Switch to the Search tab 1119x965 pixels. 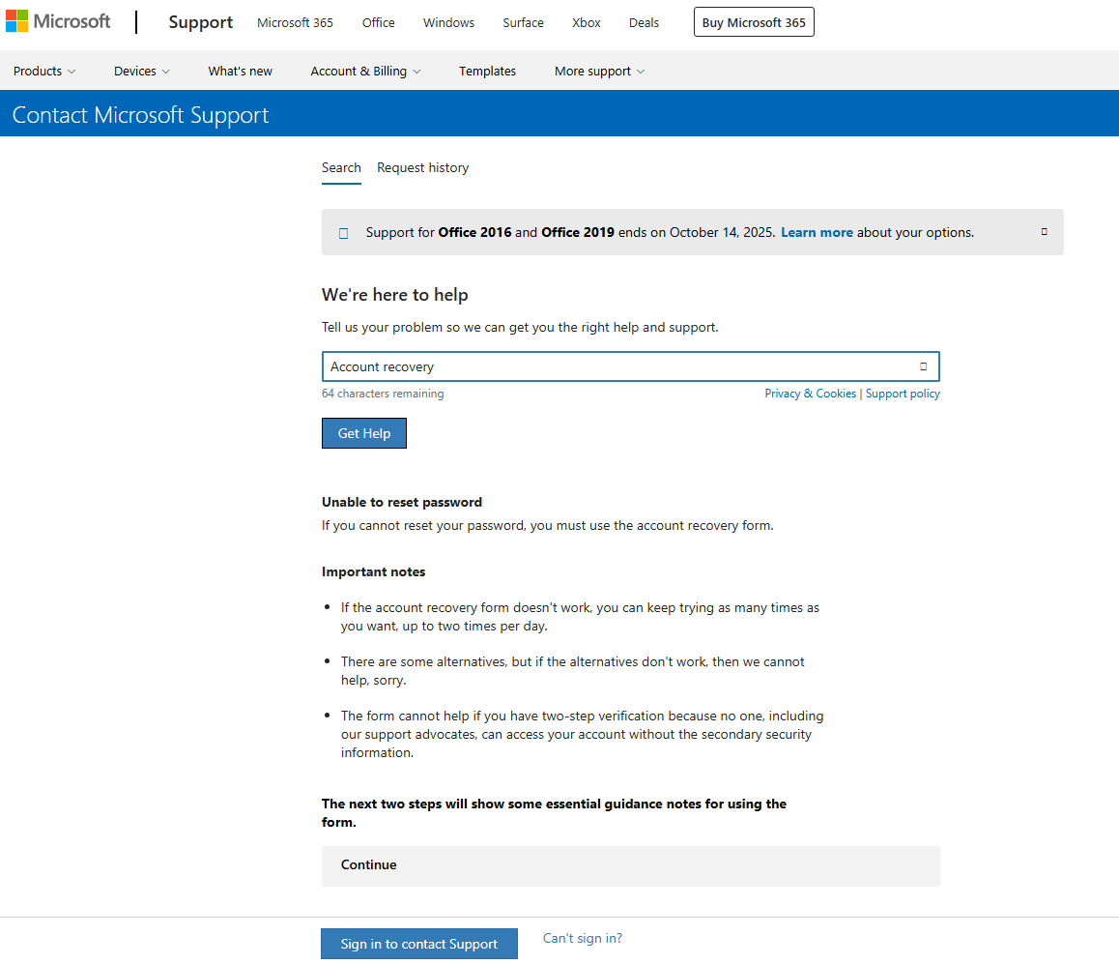pyautogui.click(x=341, y=168)
